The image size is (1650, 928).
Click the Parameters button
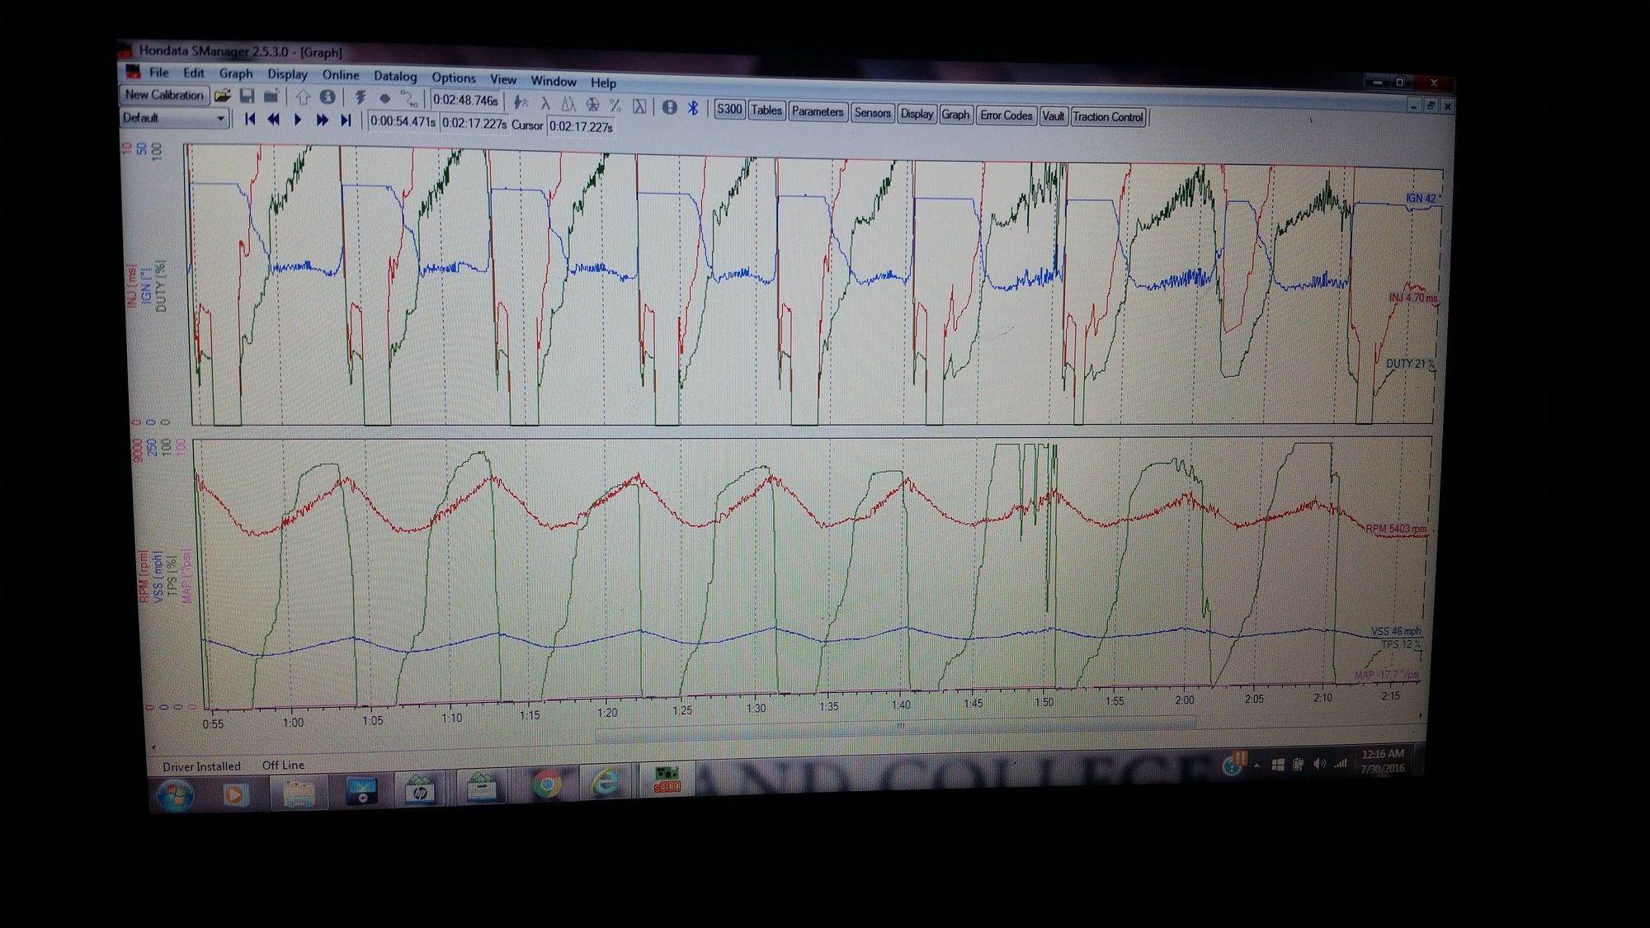coord(817,111)
